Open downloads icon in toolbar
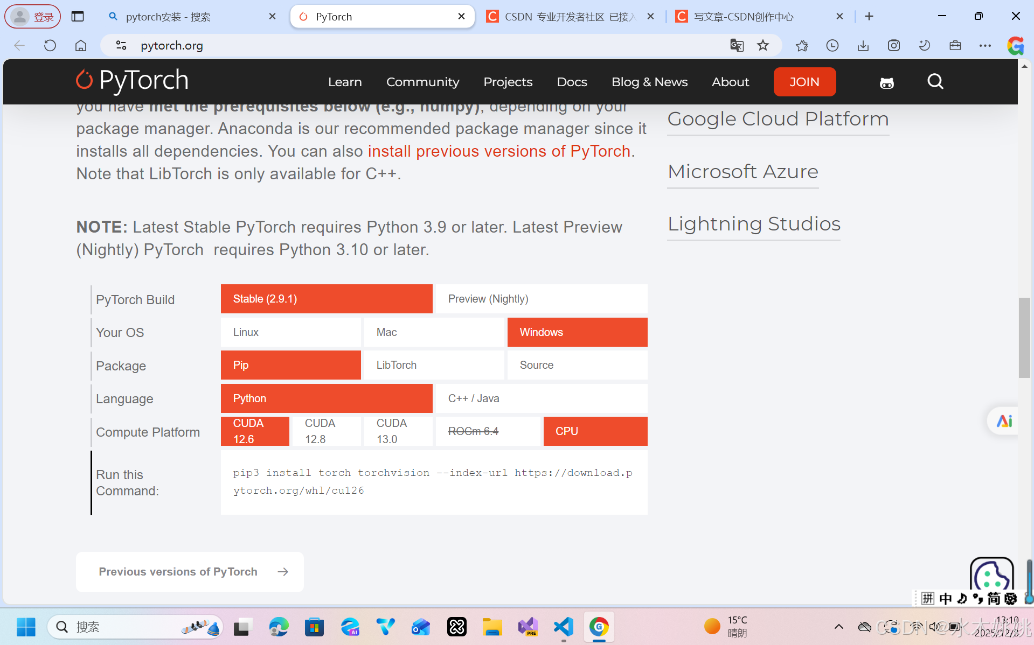 (863, 46)
